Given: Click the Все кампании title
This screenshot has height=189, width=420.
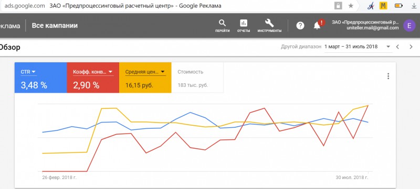Looking at the screenshot, I should tap(55, 26).
